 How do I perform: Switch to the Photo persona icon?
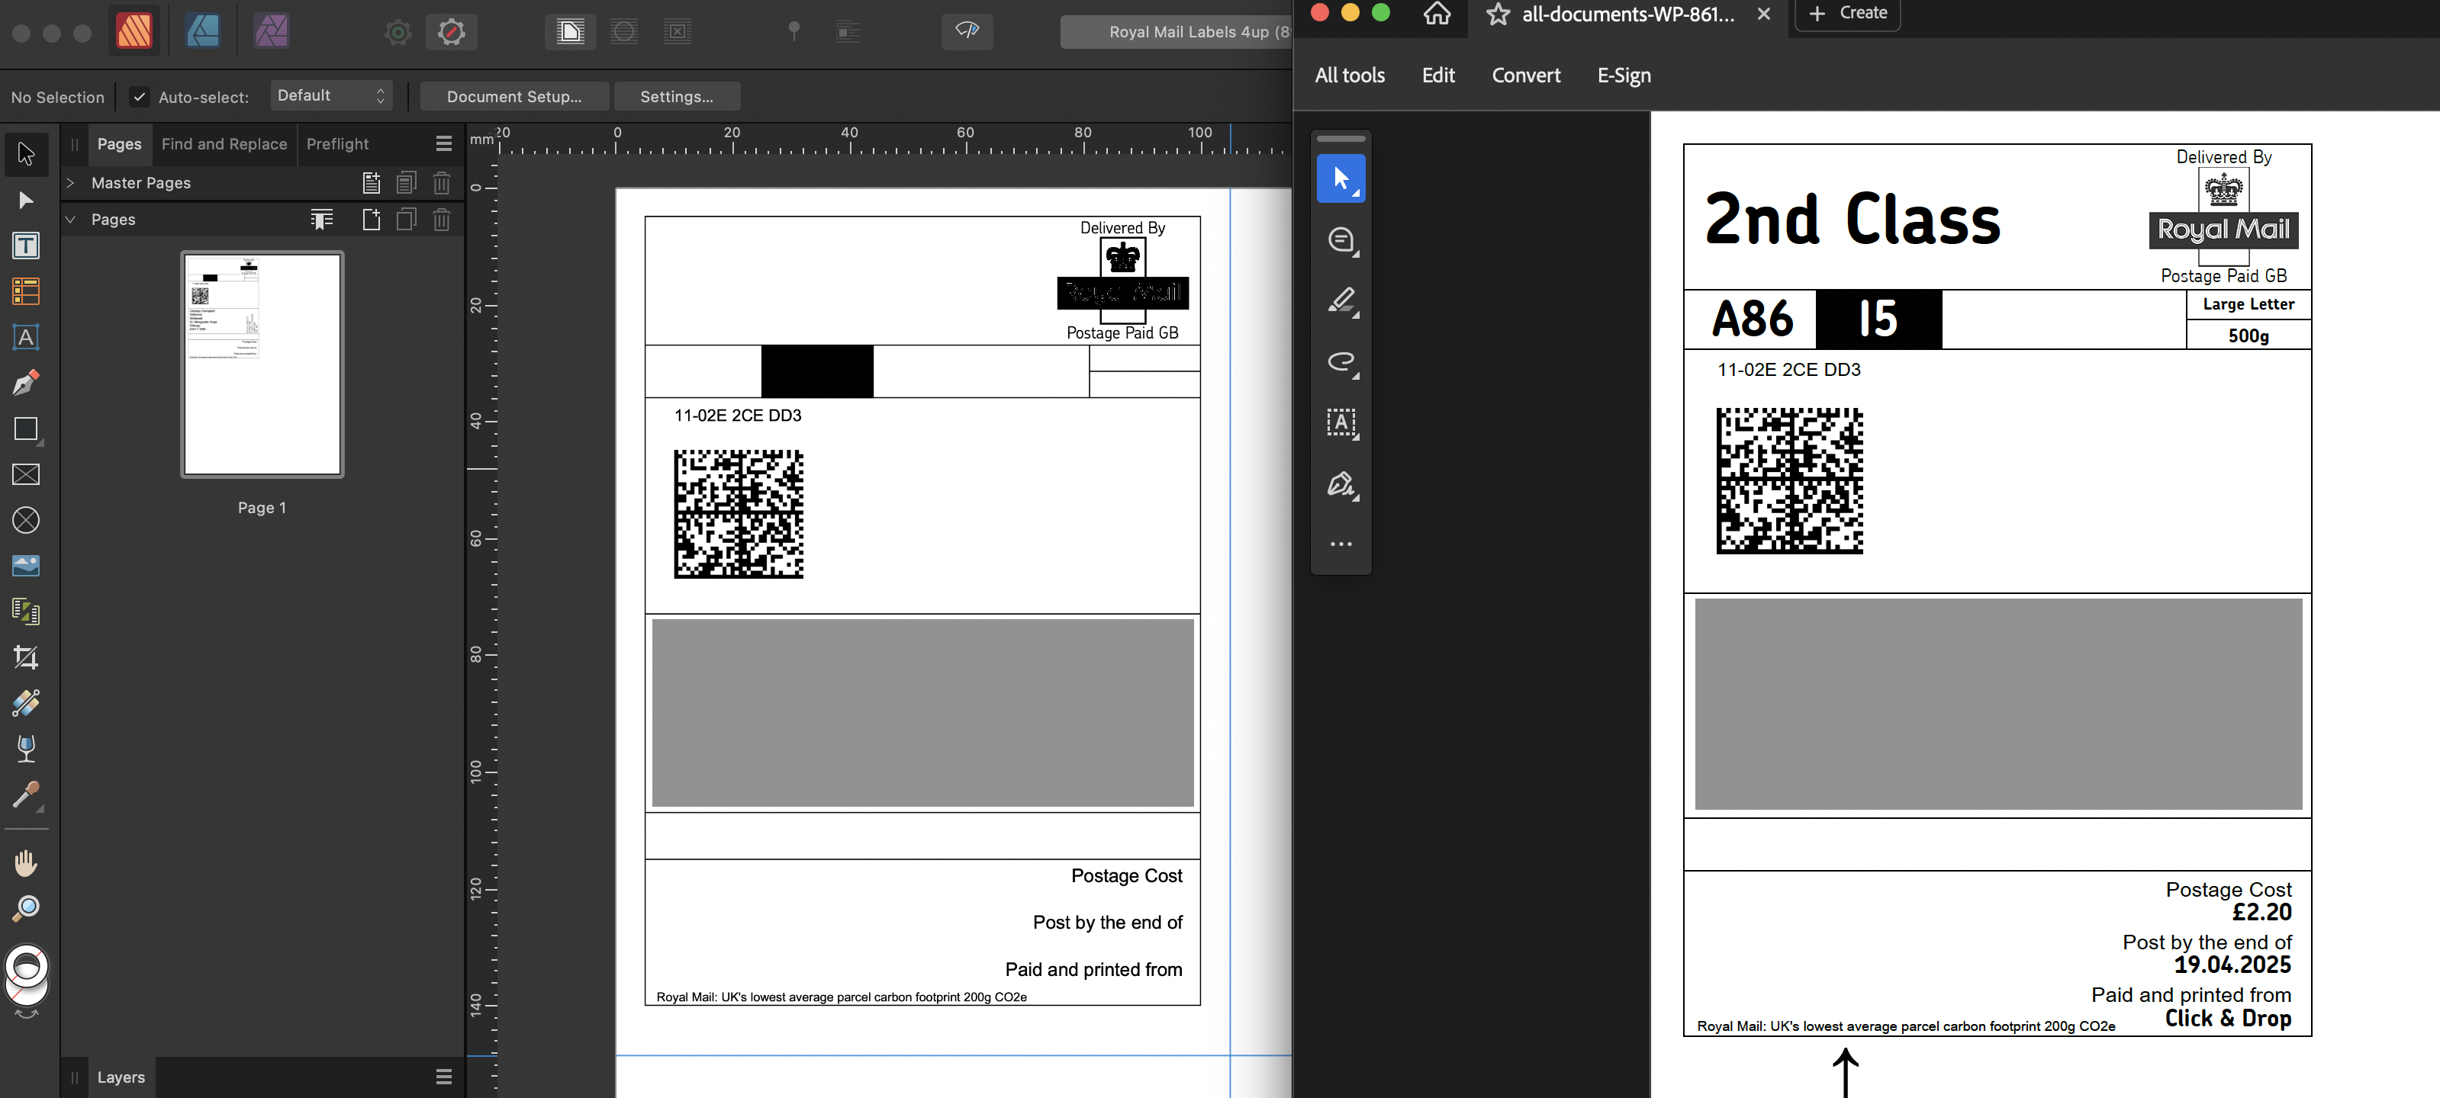272,31
